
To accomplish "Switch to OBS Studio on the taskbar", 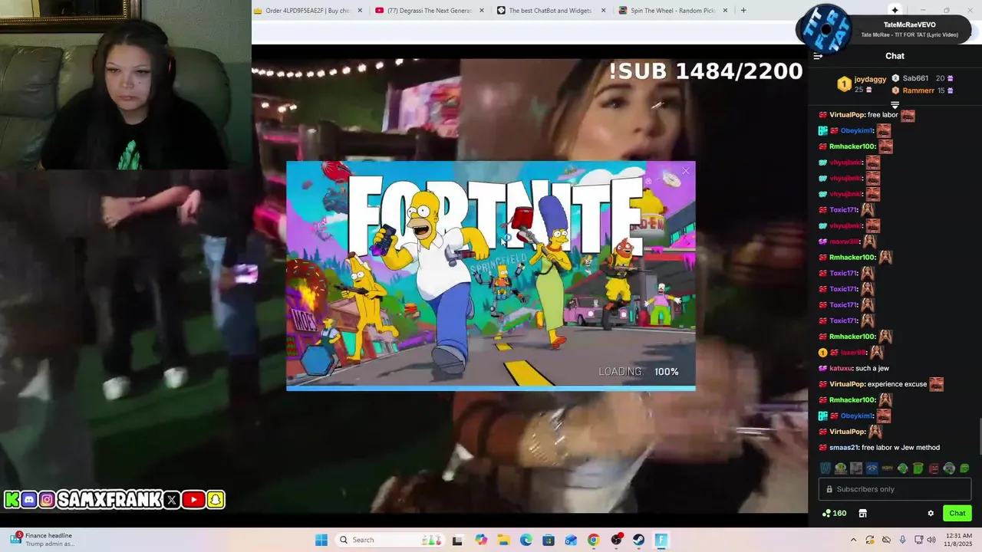I will coord(616,540).
